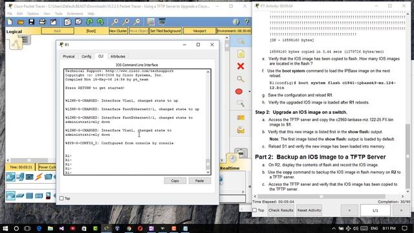Open Microsoft Edge from taskbar
This screenshot has width=414, height=233.
[39, 228]
